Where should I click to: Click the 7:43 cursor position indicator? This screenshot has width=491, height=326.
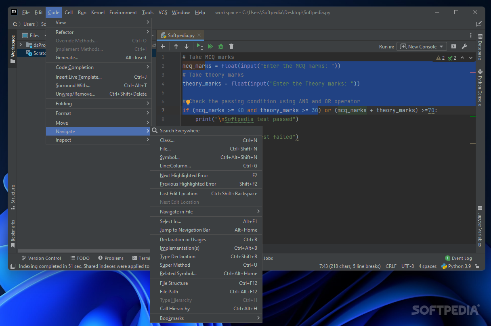pos(350,266)
